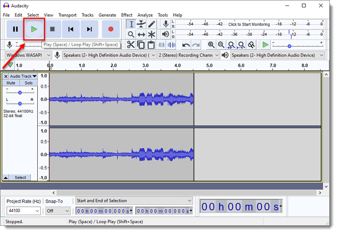Open the File menu
Image resolution: width=337 pixels, height=233 pixels.
pyautogui.click(x=6, y=15)
